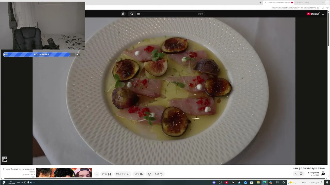Open the niv gilboa channel avatar
Screen dimensions: 330x185
pos(323,174)
